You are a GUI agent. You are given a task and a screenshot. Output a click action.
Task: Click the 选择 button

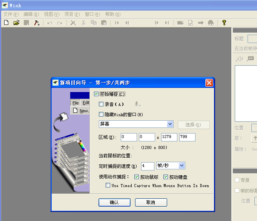(194, 125)
